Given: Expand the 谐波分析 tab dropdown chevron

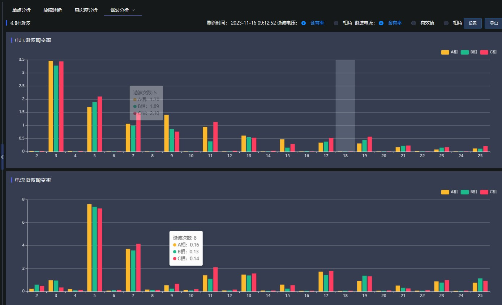Looking at the screenshot, I should [133, 10].
